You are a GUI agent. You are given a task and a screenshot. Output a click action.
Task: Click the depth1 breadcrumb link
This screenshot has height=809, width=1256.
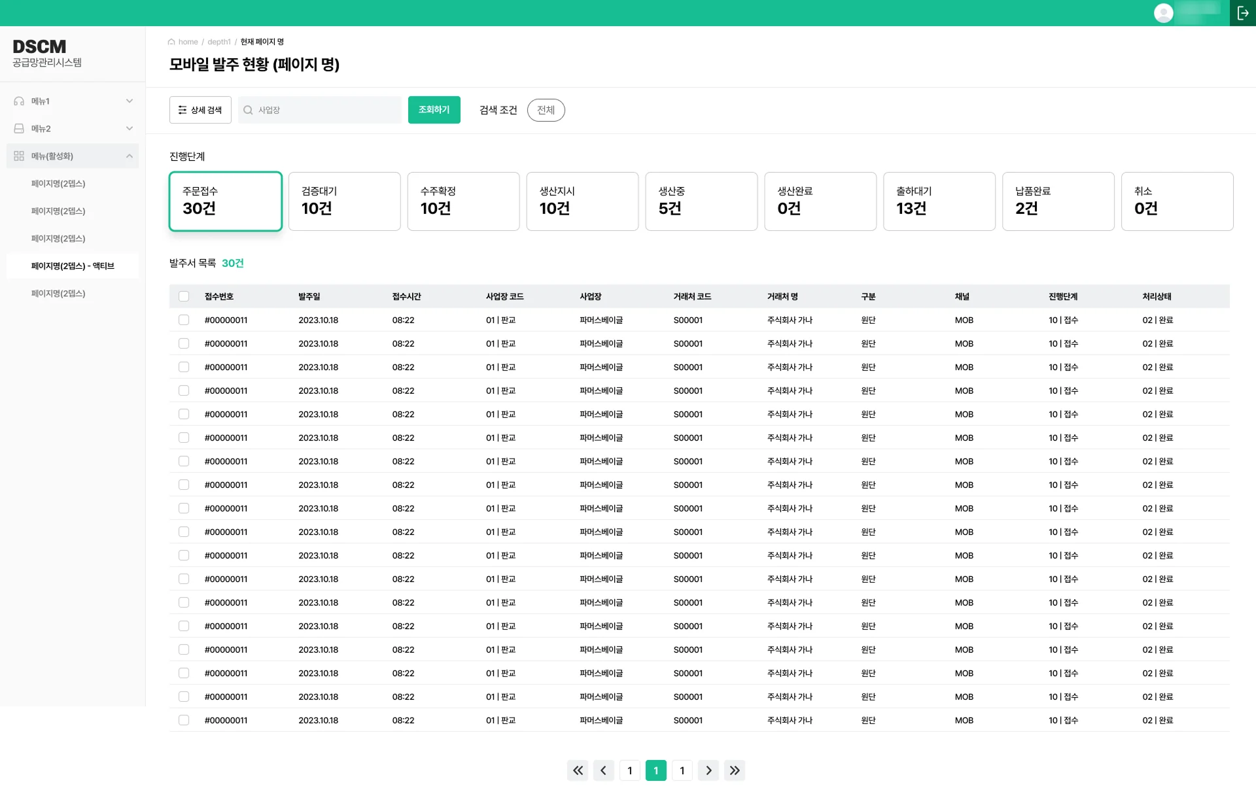[x=219, y=42]
